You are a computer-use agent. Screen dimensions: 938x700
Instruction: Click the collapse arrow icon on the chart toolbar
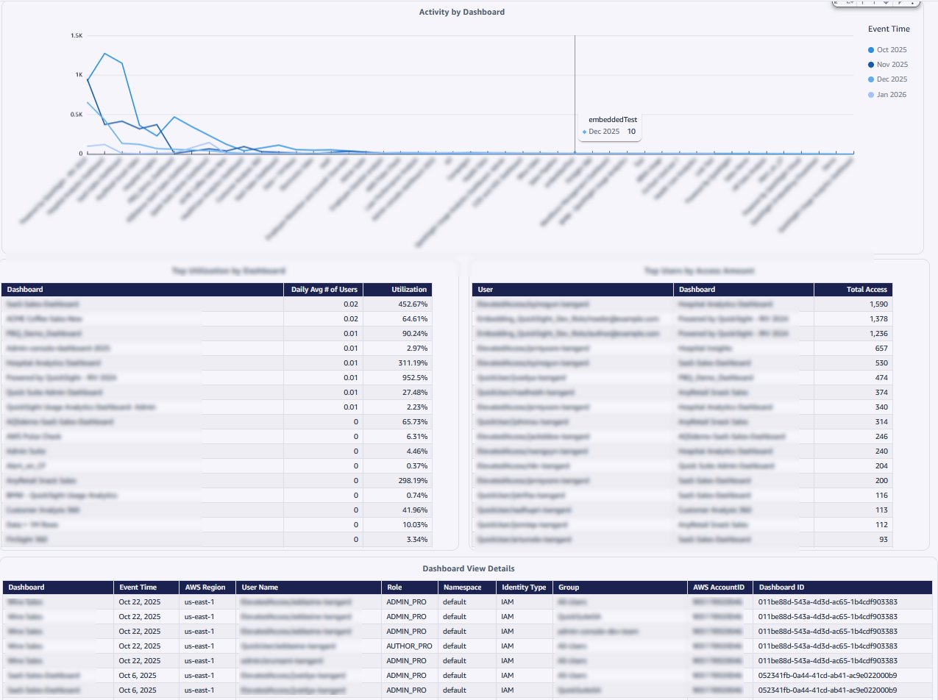click(x=874, y=3)
